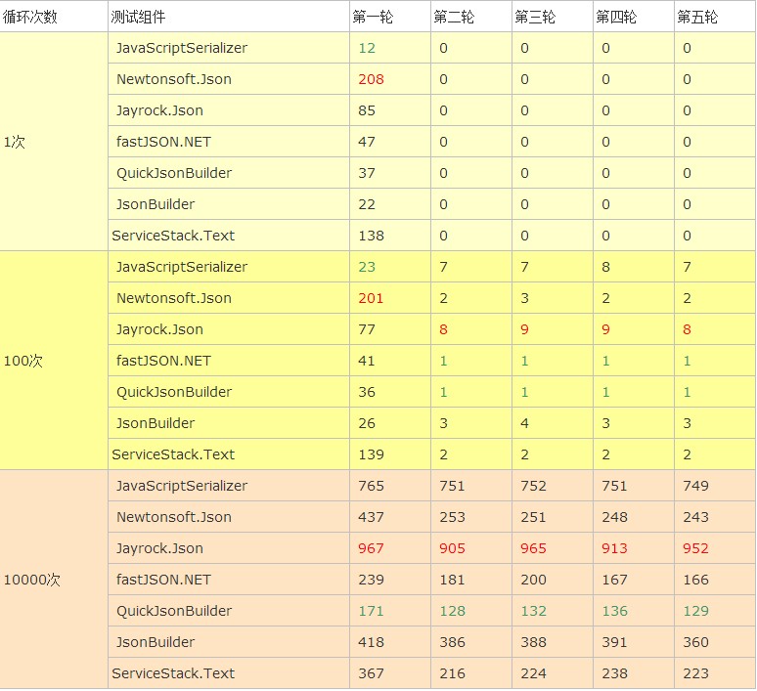Click value 418 in JsonBuilder row
The width and height of the screenshot is (757, 691).
(x=371, y=642)
